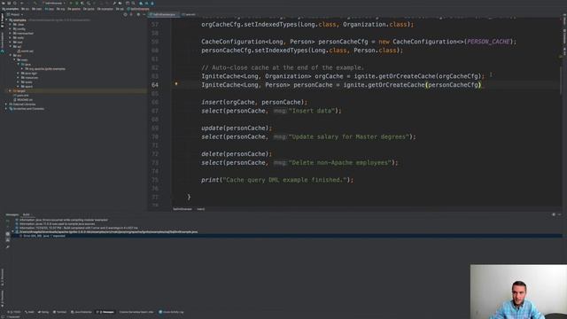Run the selected configuration with the green arrow
Viewport: 567px width, 319px height.
[71, 4]
